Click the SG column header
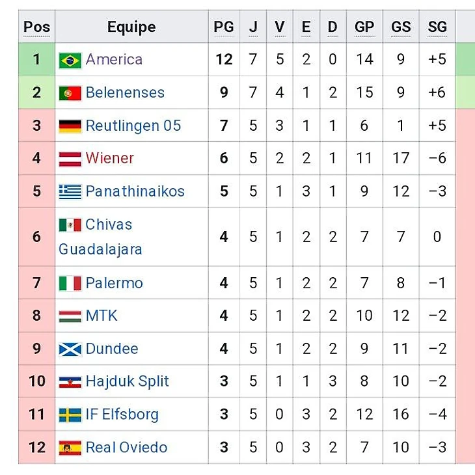475x475 pixels. pos(437,27)
